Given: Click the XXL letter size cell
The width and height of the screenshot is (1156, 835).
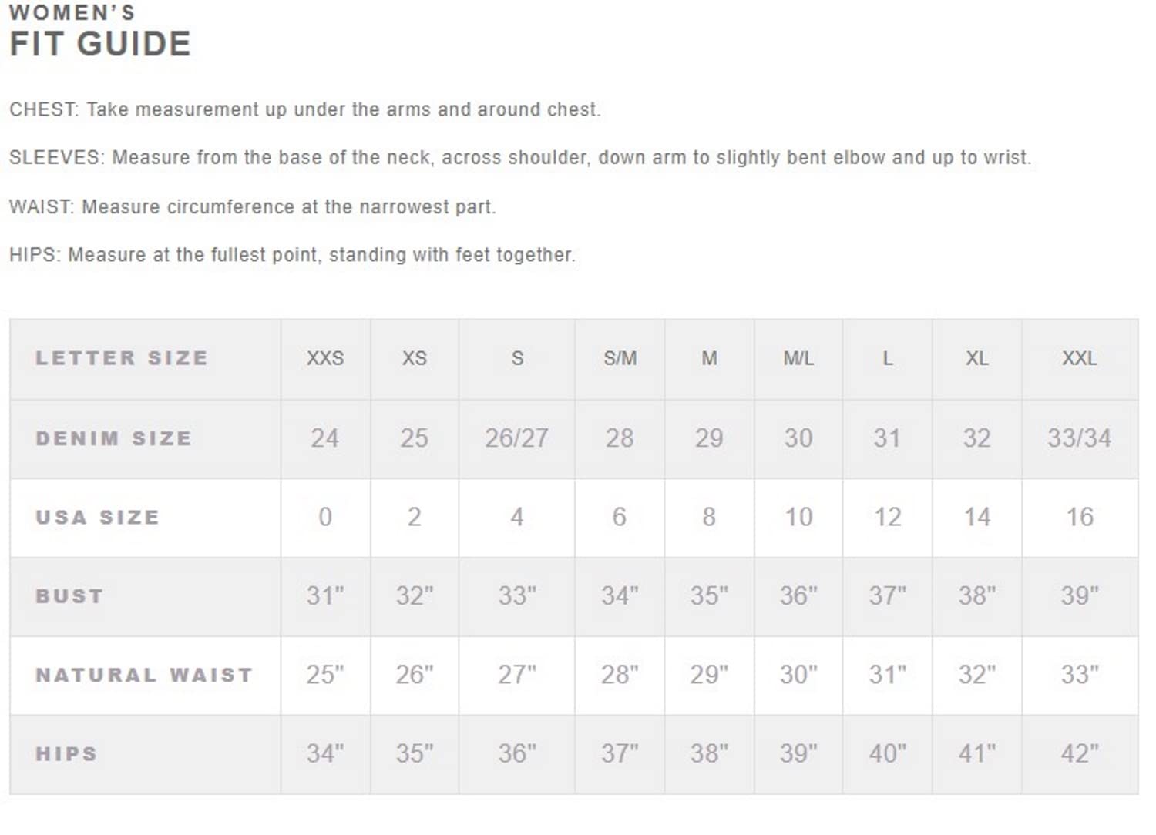Looking at the screenshot, I should [x=1079, y=358].
